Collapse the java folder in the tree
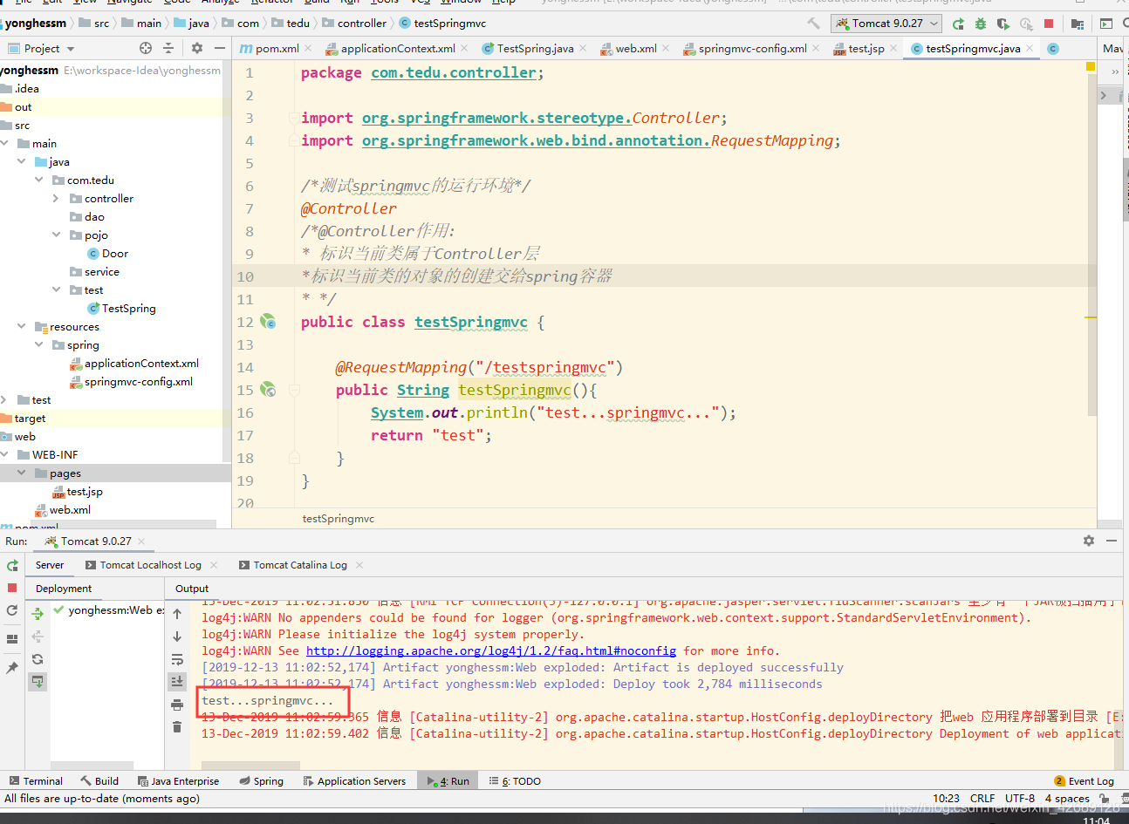The image size is (1129, 824). (x=22, y=161)
